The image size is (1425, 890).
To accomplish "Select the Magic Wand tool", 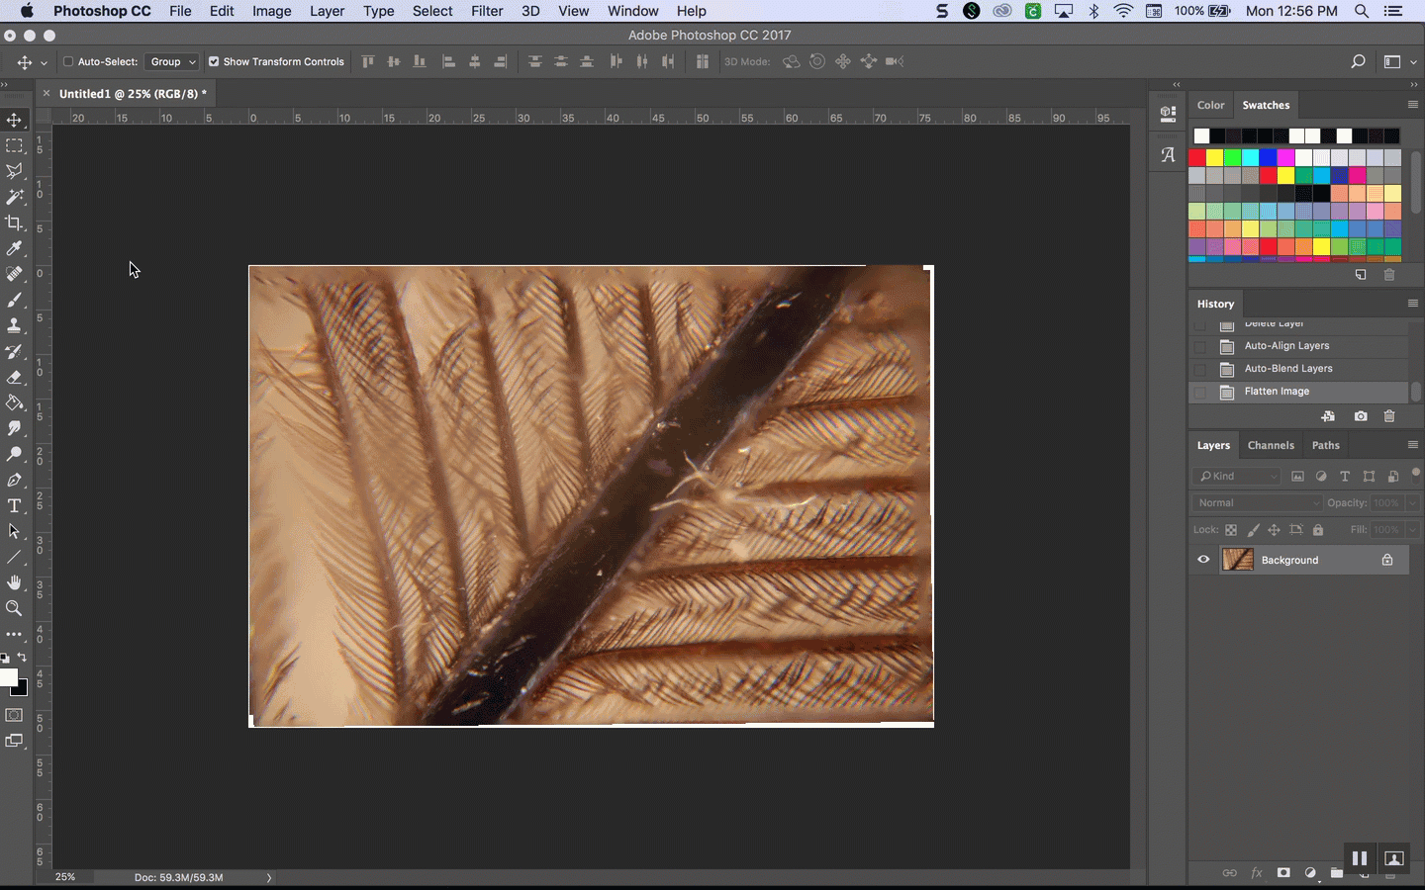I will (x=14, y=197).
